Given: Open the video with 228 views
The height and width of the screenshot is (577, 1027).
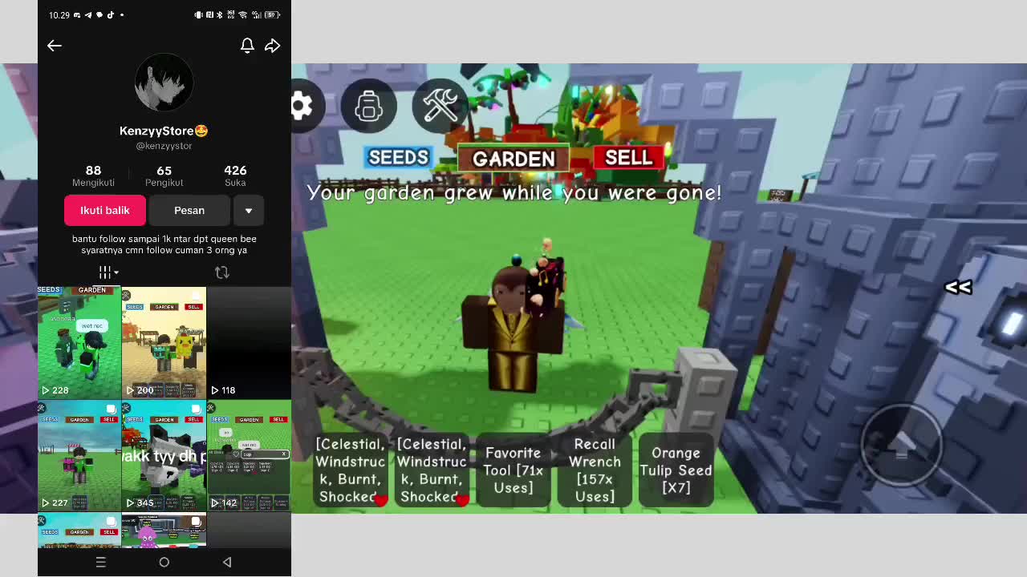Looking at the screenshot, I should 79,343.
